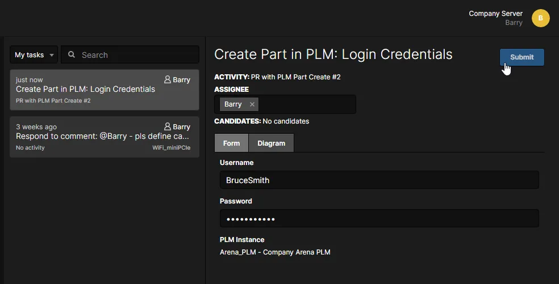The height and width of the screenshot is (284, 559).
Task: Remove Barry from assignee field
Action: pyautogui.click(x=252, y=104)
